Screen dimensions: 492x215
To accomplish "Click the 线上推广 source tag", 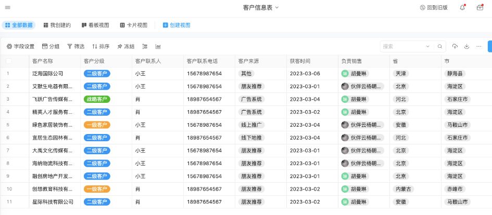I will point(251,125).
